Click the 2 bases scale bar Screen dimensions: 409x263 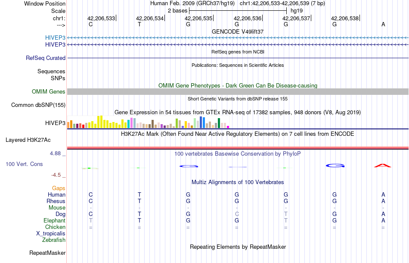point(238,11)
